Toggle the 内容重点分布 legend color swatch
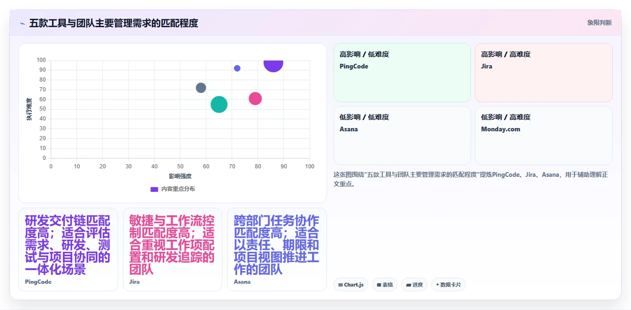The height and width of the screenshot is (310, 631). (154, 189)
